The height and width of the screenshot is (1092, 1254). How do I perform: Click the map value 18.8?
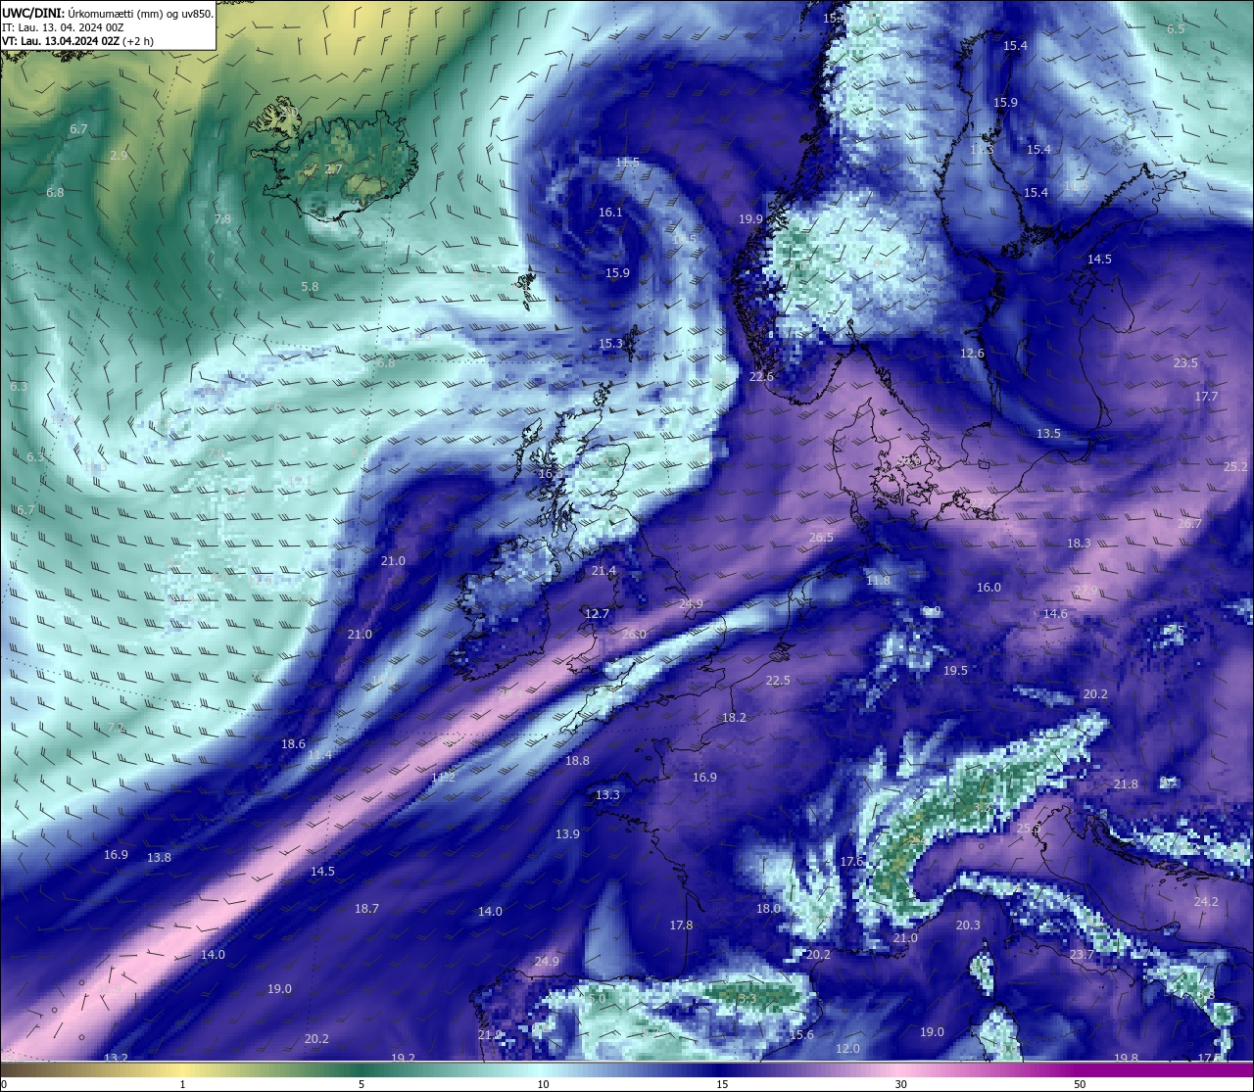tap(577, 761)
